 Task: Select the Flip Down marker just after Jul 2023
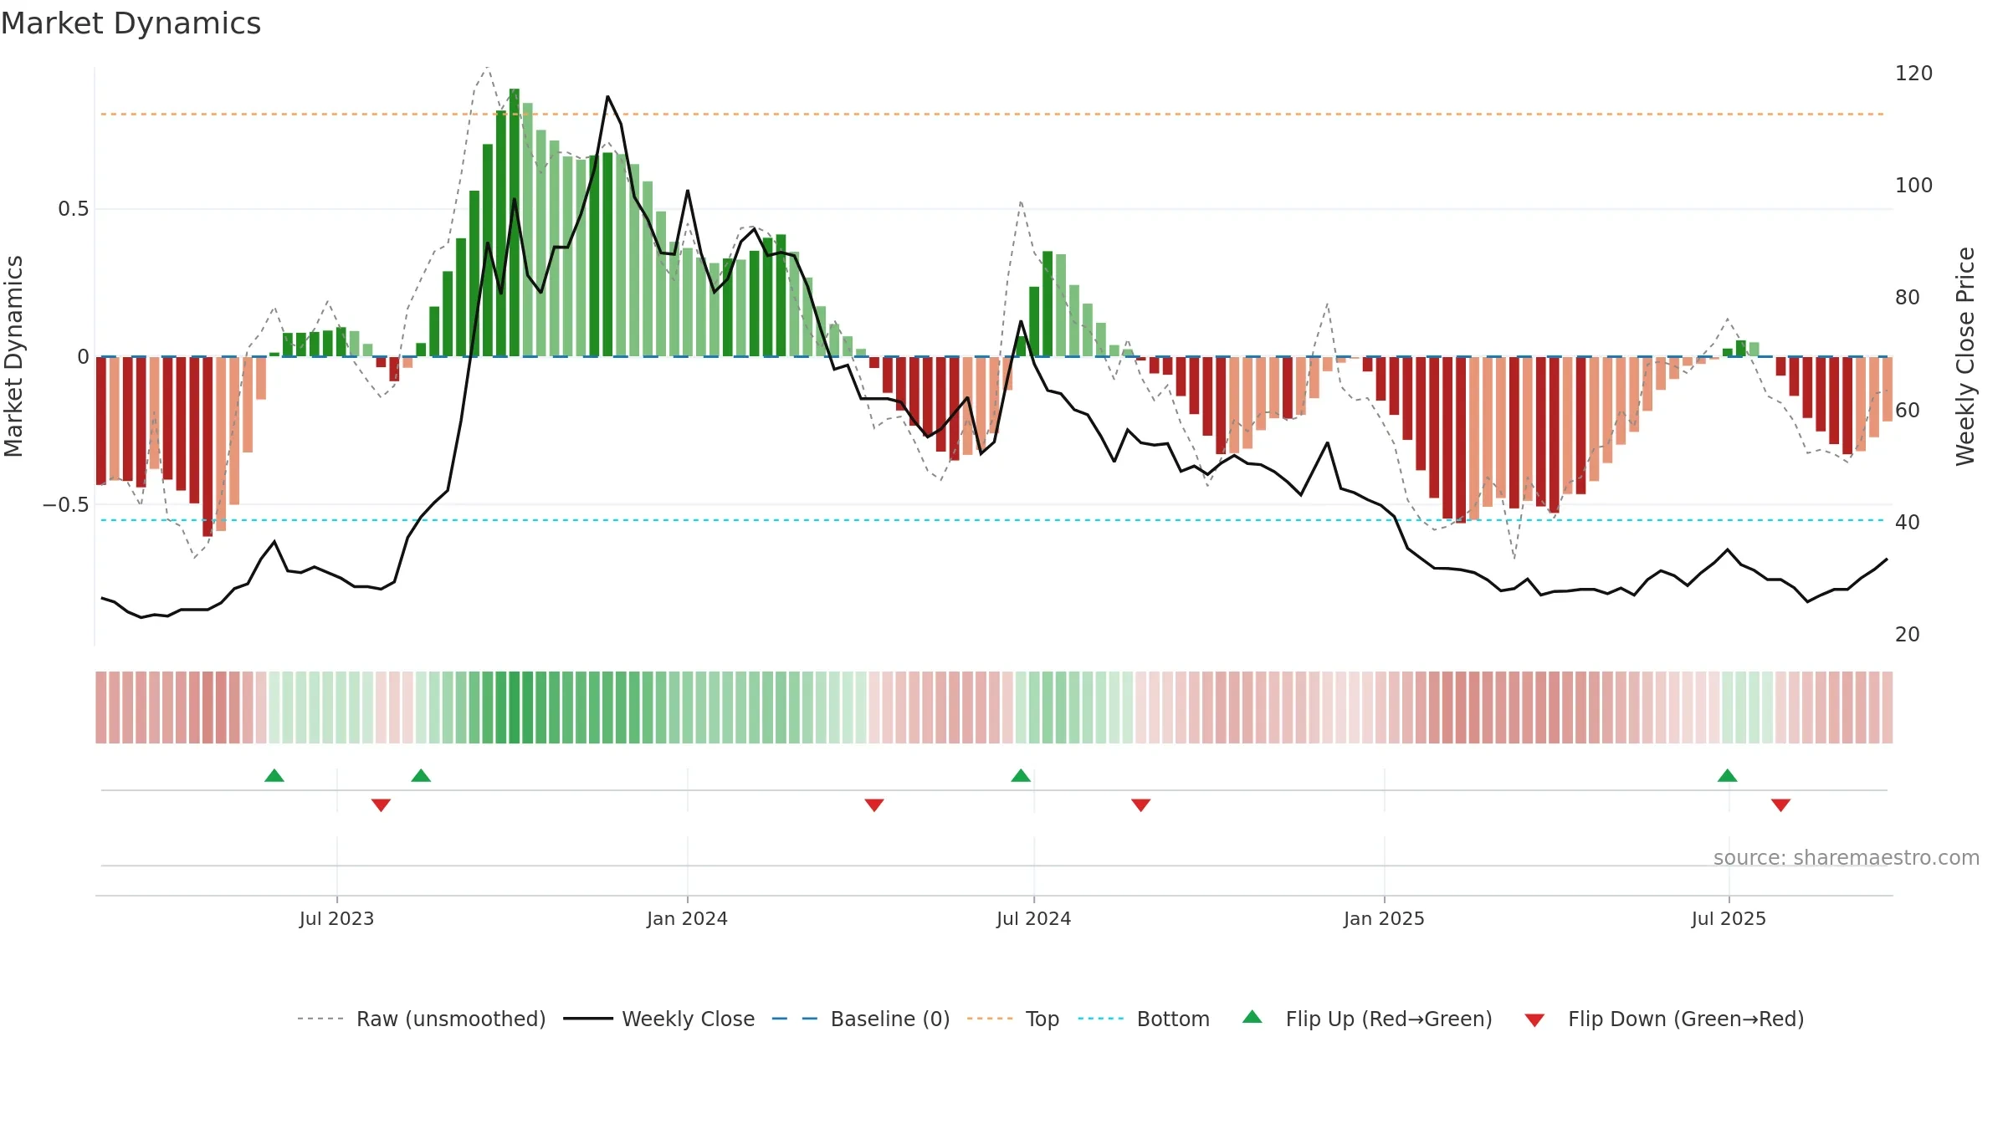[381, 805]
